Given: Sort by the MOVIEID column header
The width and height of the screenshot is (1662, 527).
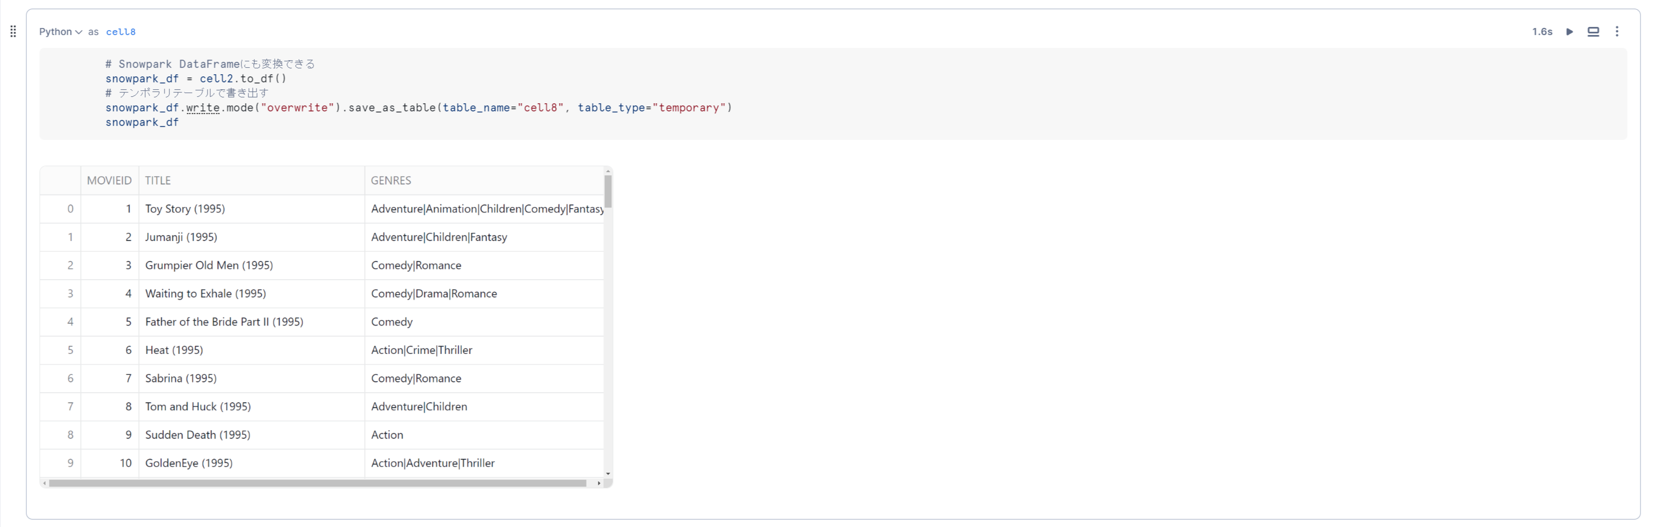Looking at the screenshot, I should pyautogui.click(x=109, y=181).
